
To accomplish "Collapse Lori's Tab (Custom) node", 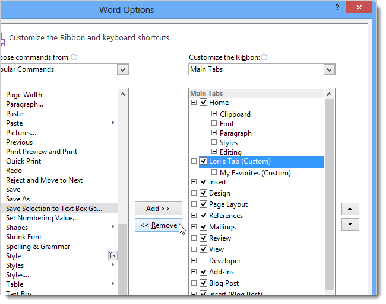I will click(194, 161).
